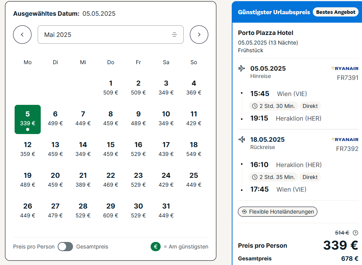
Task: Toggle price per person to Gesamtpreis
Action: pos(65,247)
